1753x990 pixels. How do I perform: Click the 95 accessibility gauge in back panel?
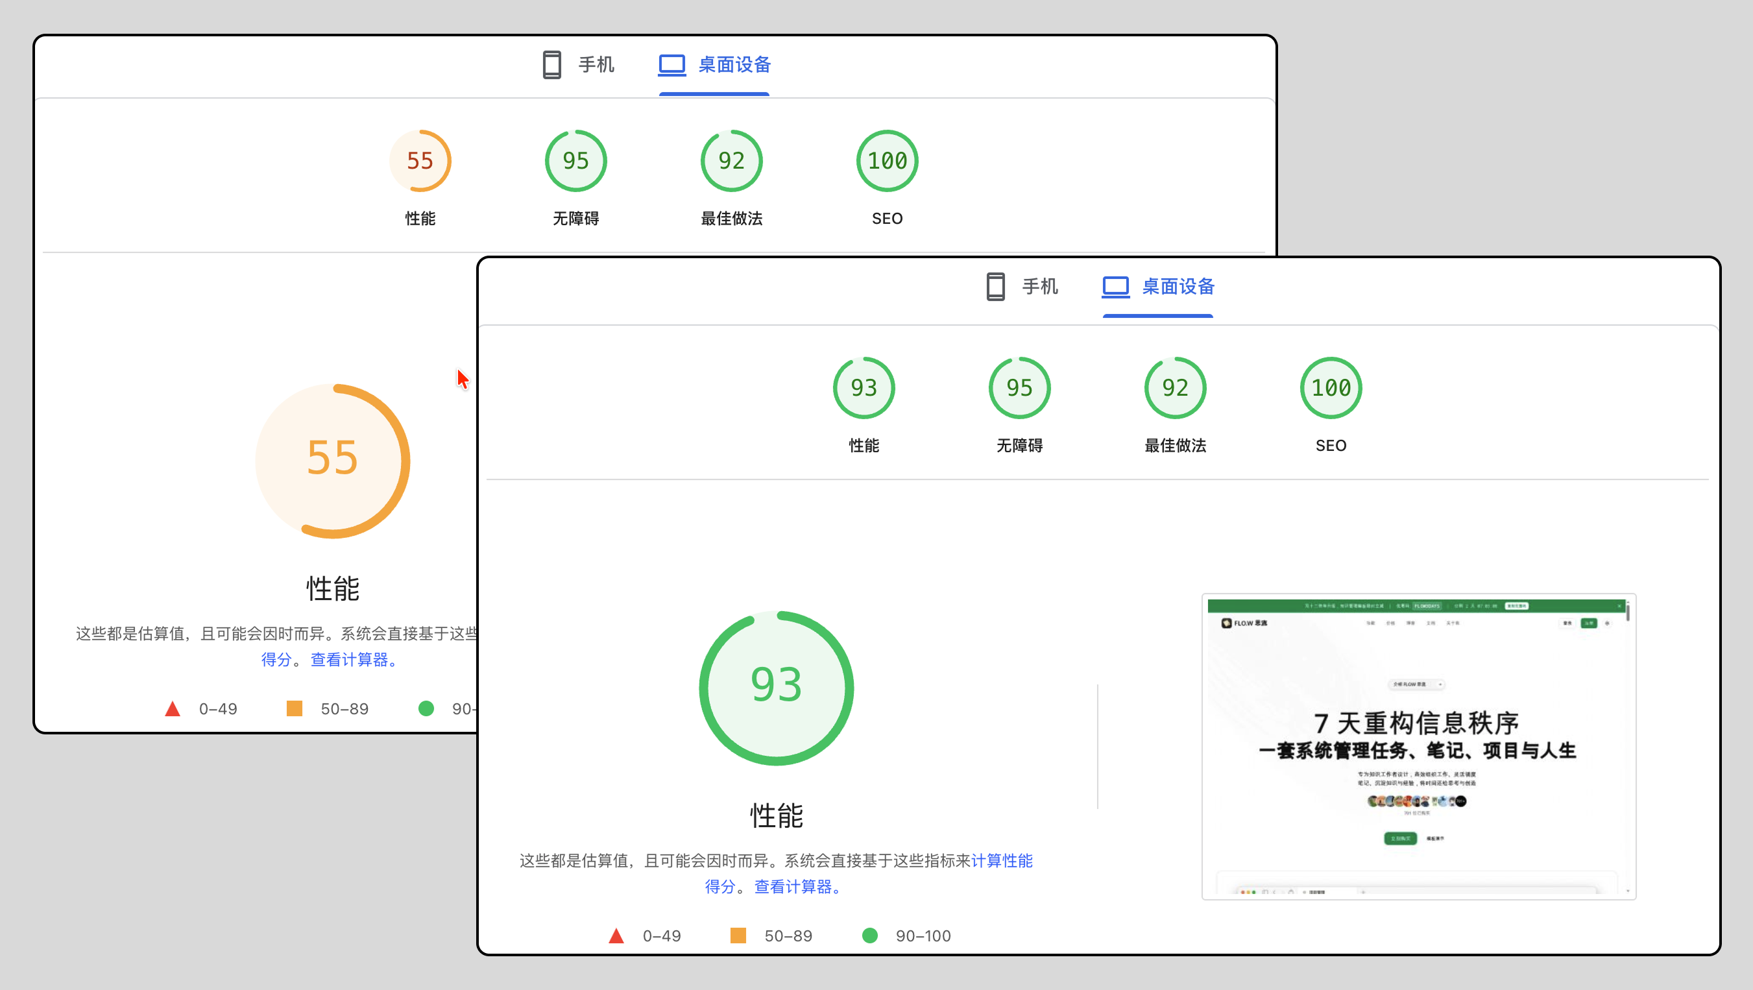point(575,162)
